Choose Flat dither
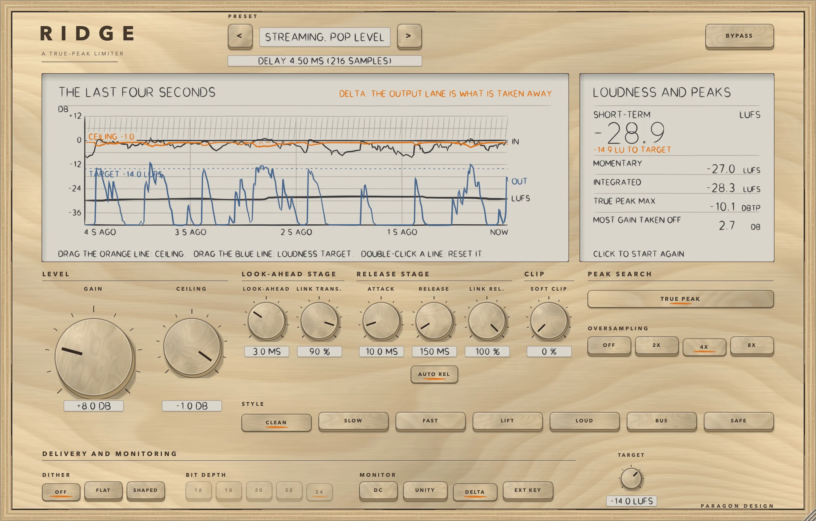 coord(103,491)
